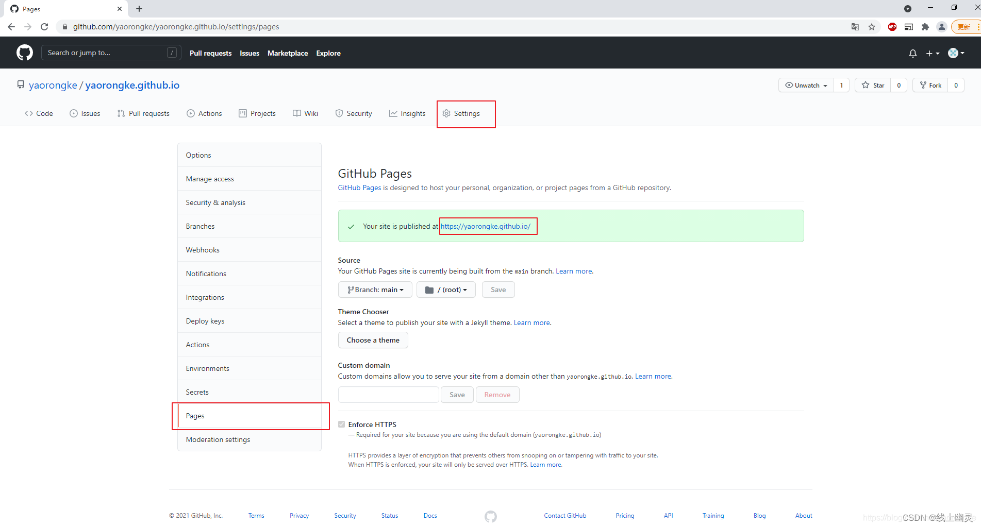Click Learn more link under Custom domain
This screenshot has width=981, height=527.
tap(653, 376)
